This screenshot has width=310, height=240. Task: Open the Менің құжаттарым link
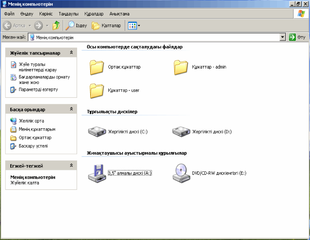37,129
